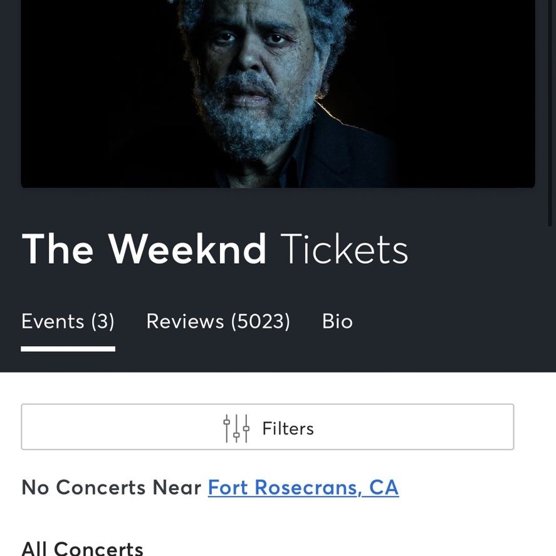Follow the Fort Rosecrans, CA link
Viewport: 556px width, 556px height.
(x=303, y=488)
